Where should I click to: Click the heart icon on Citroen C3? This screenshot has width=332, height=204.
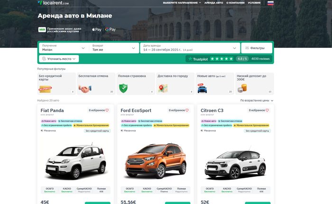(x=267, y=110)
